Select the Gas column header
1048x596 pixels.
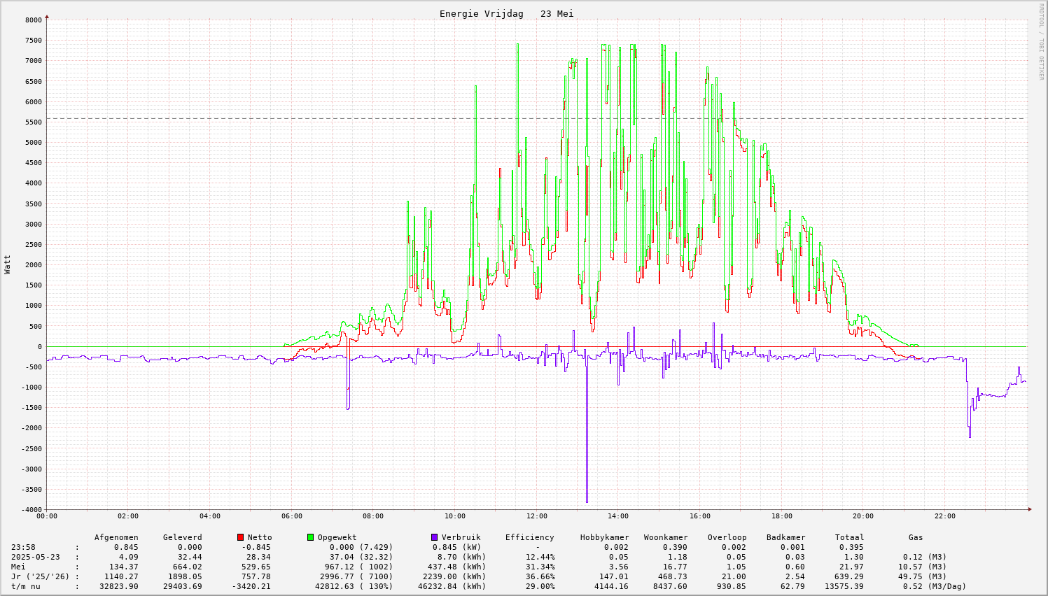(x=916, y=537)
